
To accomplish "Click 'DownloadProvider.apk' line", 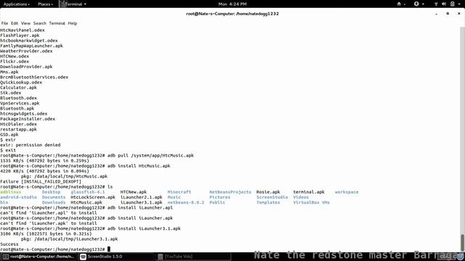I will coord(26,67).
